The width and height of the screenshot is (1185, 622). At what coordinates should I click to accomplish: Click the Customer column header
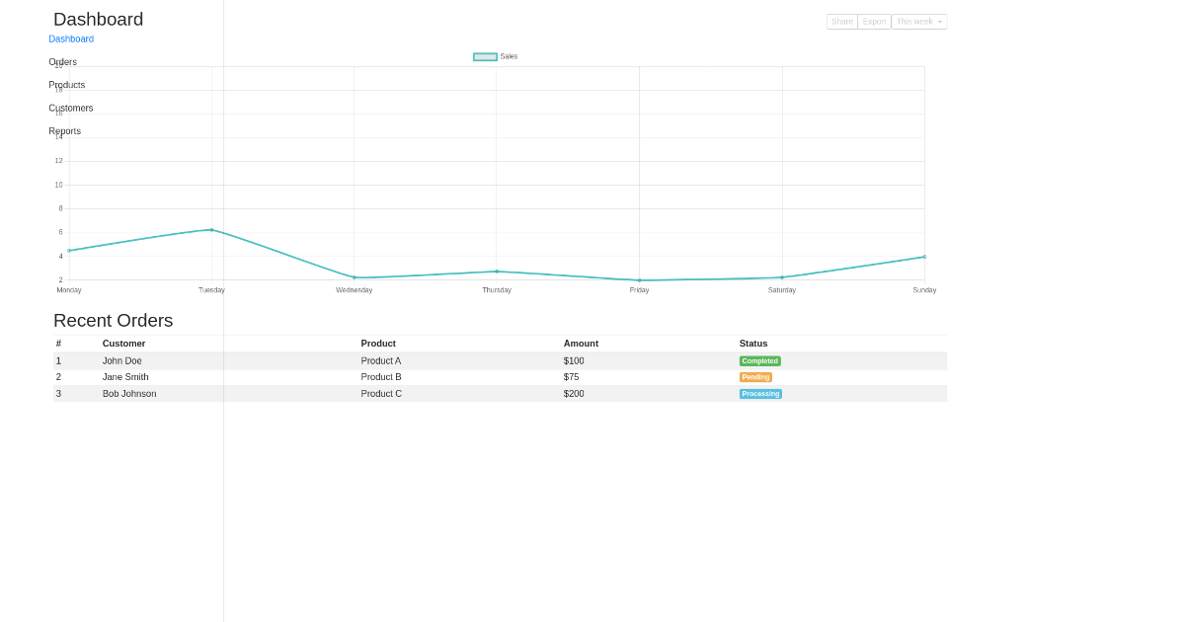tap(124, 344)
